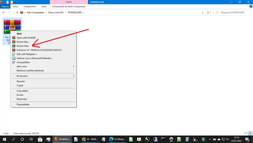Open the address bar history dropdown

[x=203, y=12]
